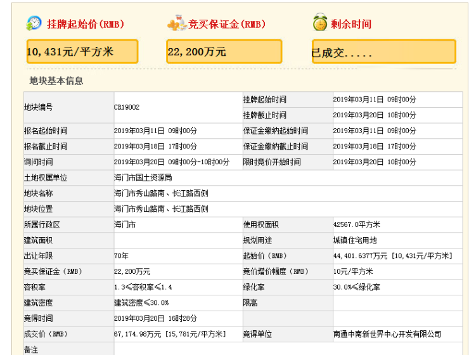Click the 地块名称 value 海门市秀山路南、长江路西侧
This screenshot has width=469, height=355.
pyautogui.click(x=161, y=193)
